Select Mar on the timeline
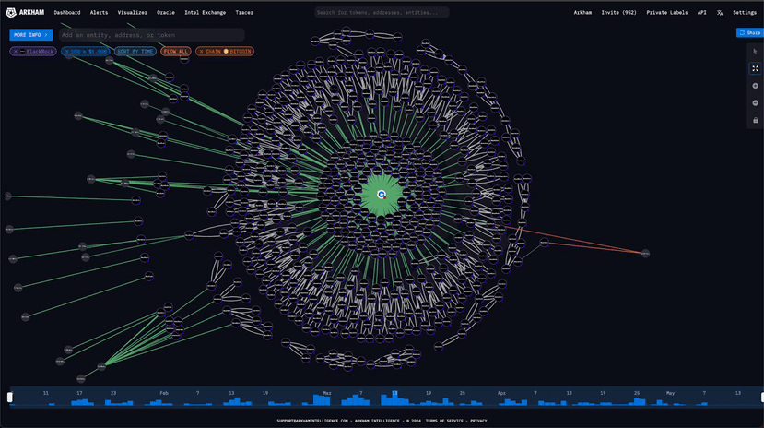The width and height of the screenshot is (764, 428). (327, 393)
